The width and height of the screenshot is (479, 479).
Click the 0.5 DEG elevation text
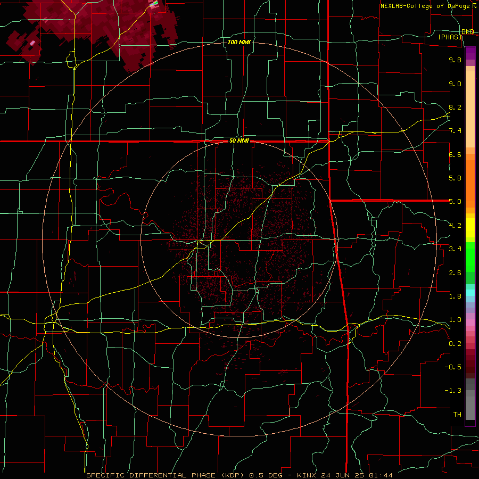coord(266,475)
